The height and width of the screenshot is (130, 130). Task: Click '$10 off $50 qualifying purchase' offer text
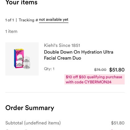point(94,77)
